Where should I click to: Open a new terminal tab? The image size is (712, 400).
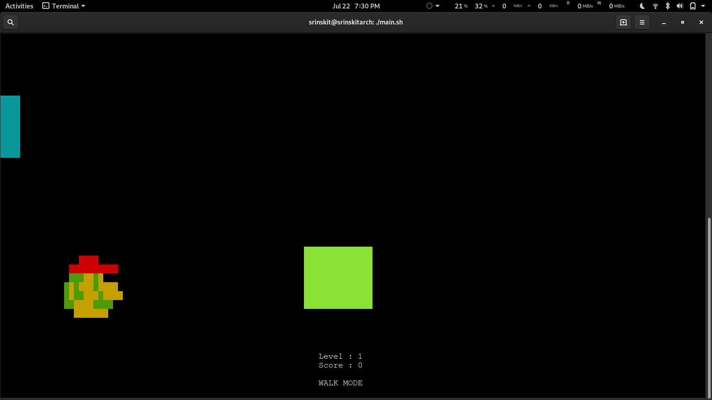coord(623,22)
